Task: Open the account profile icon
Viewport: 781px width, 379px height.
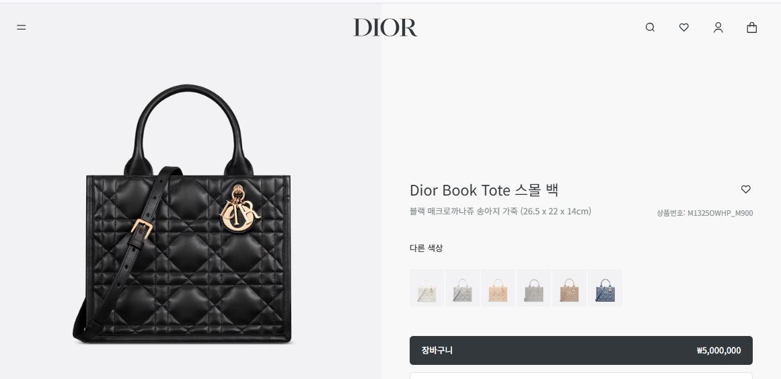Action: coord(718,28)
